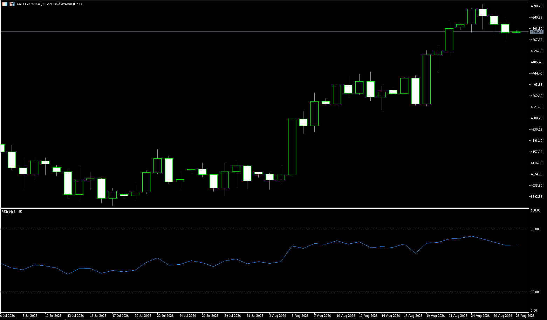
Task: Select the 27 Jul 2026 date label
Action: [x=210, y=316]
